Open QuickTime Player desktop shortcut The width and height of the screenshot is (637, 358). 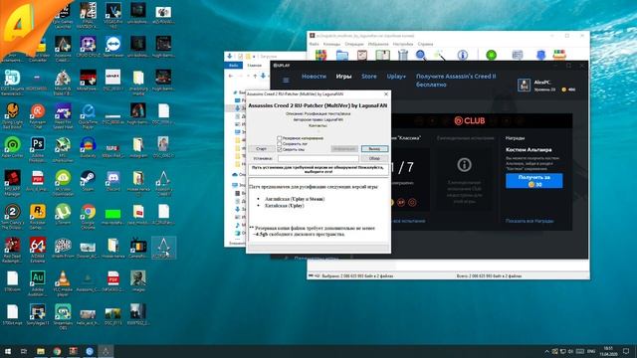[x=88, y=116]
